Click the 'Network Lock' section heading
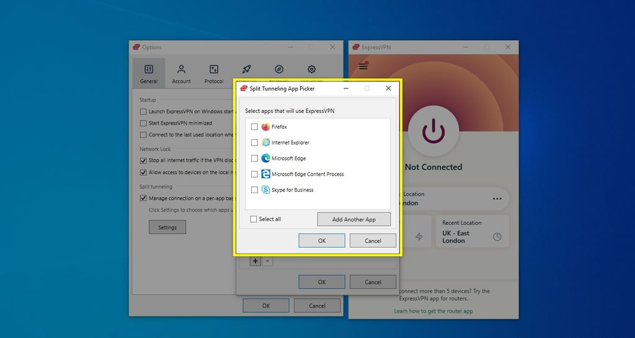This screenshot has width=635, height=338. (x=155, y=149)
